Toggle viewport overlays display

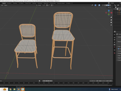click(x=99, y=5)
